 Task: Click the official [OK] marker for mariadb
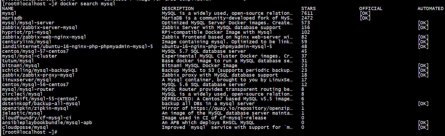(365, 18)
